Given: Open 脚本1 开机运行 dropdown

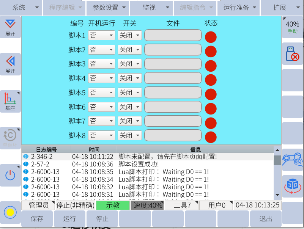Looking at the screenshot, I should point(101,36).
